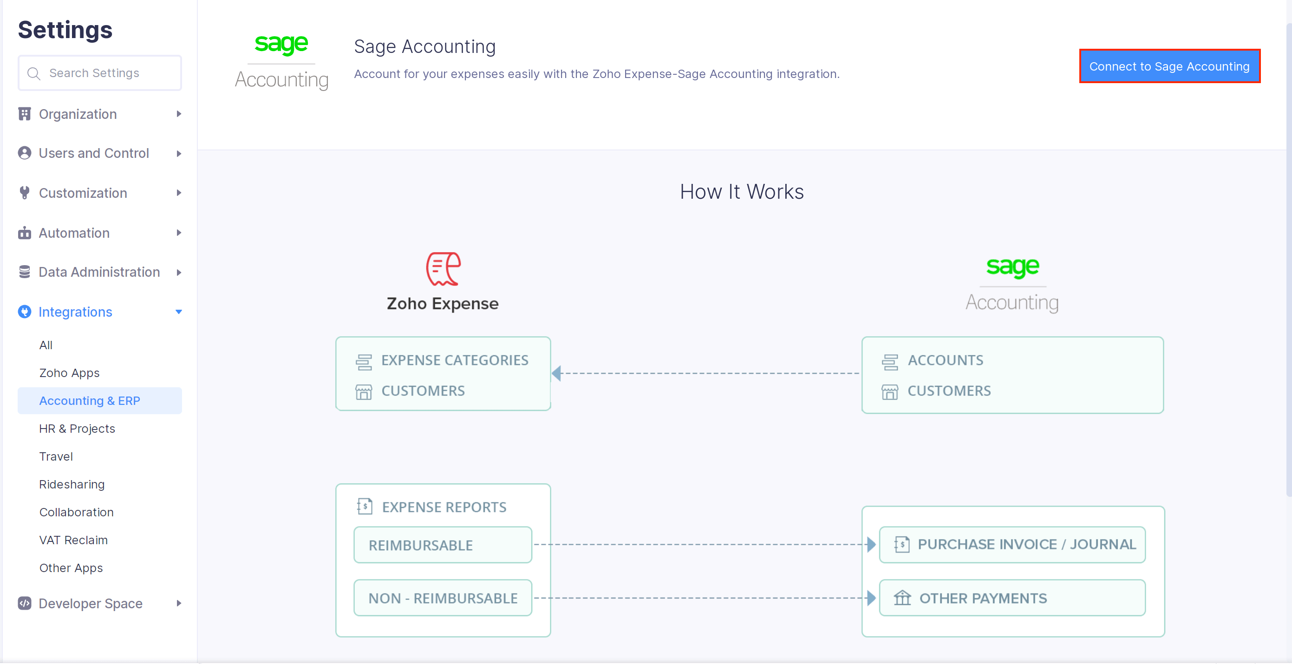
Task: Open the VAT Reclaim settings
Action: tap(73, 540)
